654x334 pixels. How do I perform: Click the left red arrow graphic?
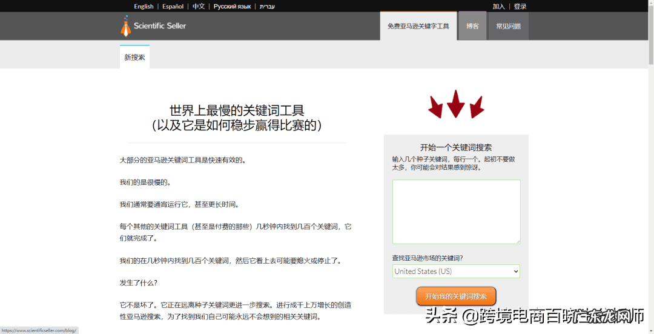pyautogui.click(x=435, y=107)
